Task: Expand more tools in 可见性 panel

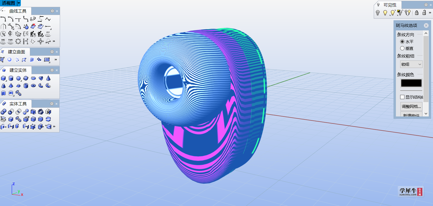Action: (430, 13)
